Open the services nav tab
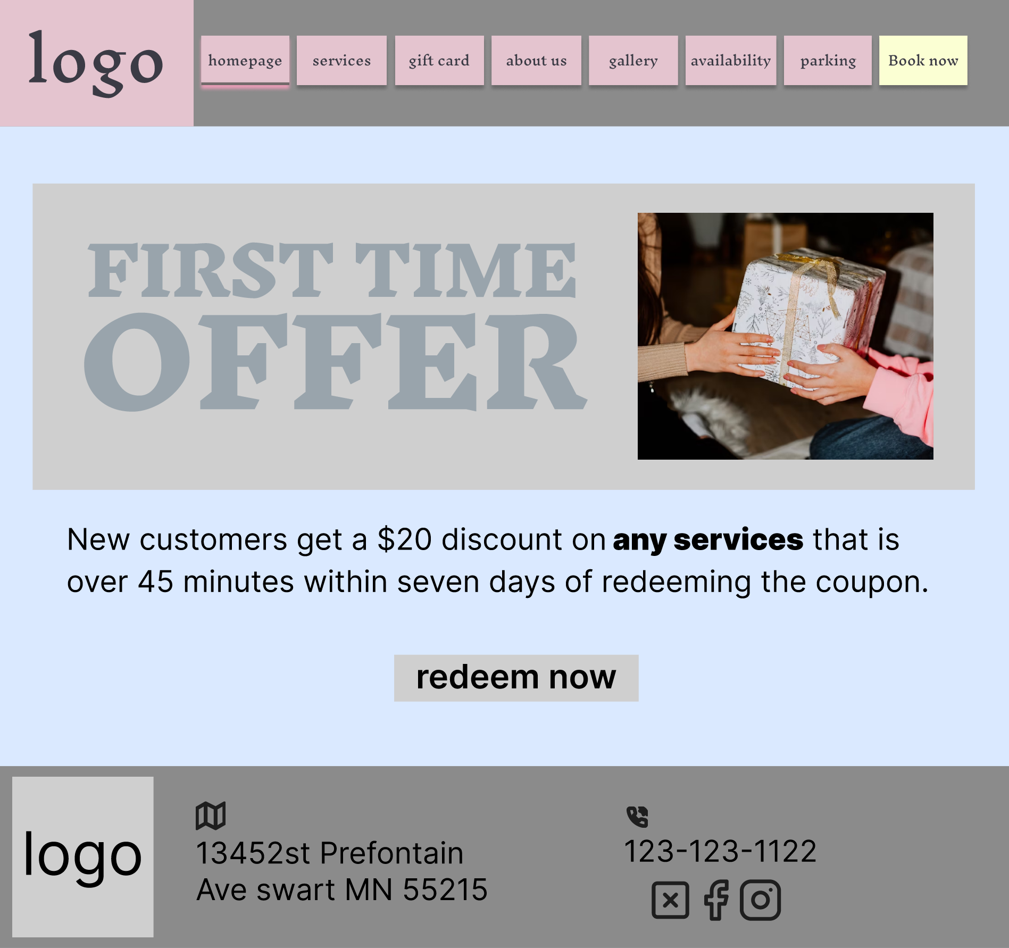Image resolution: width=1009 pixels, height=948 pixels. 341,60
